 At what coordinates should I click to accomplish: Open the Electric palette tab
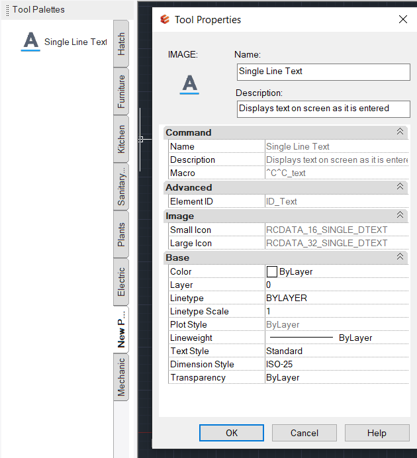[x=121, y=282]
